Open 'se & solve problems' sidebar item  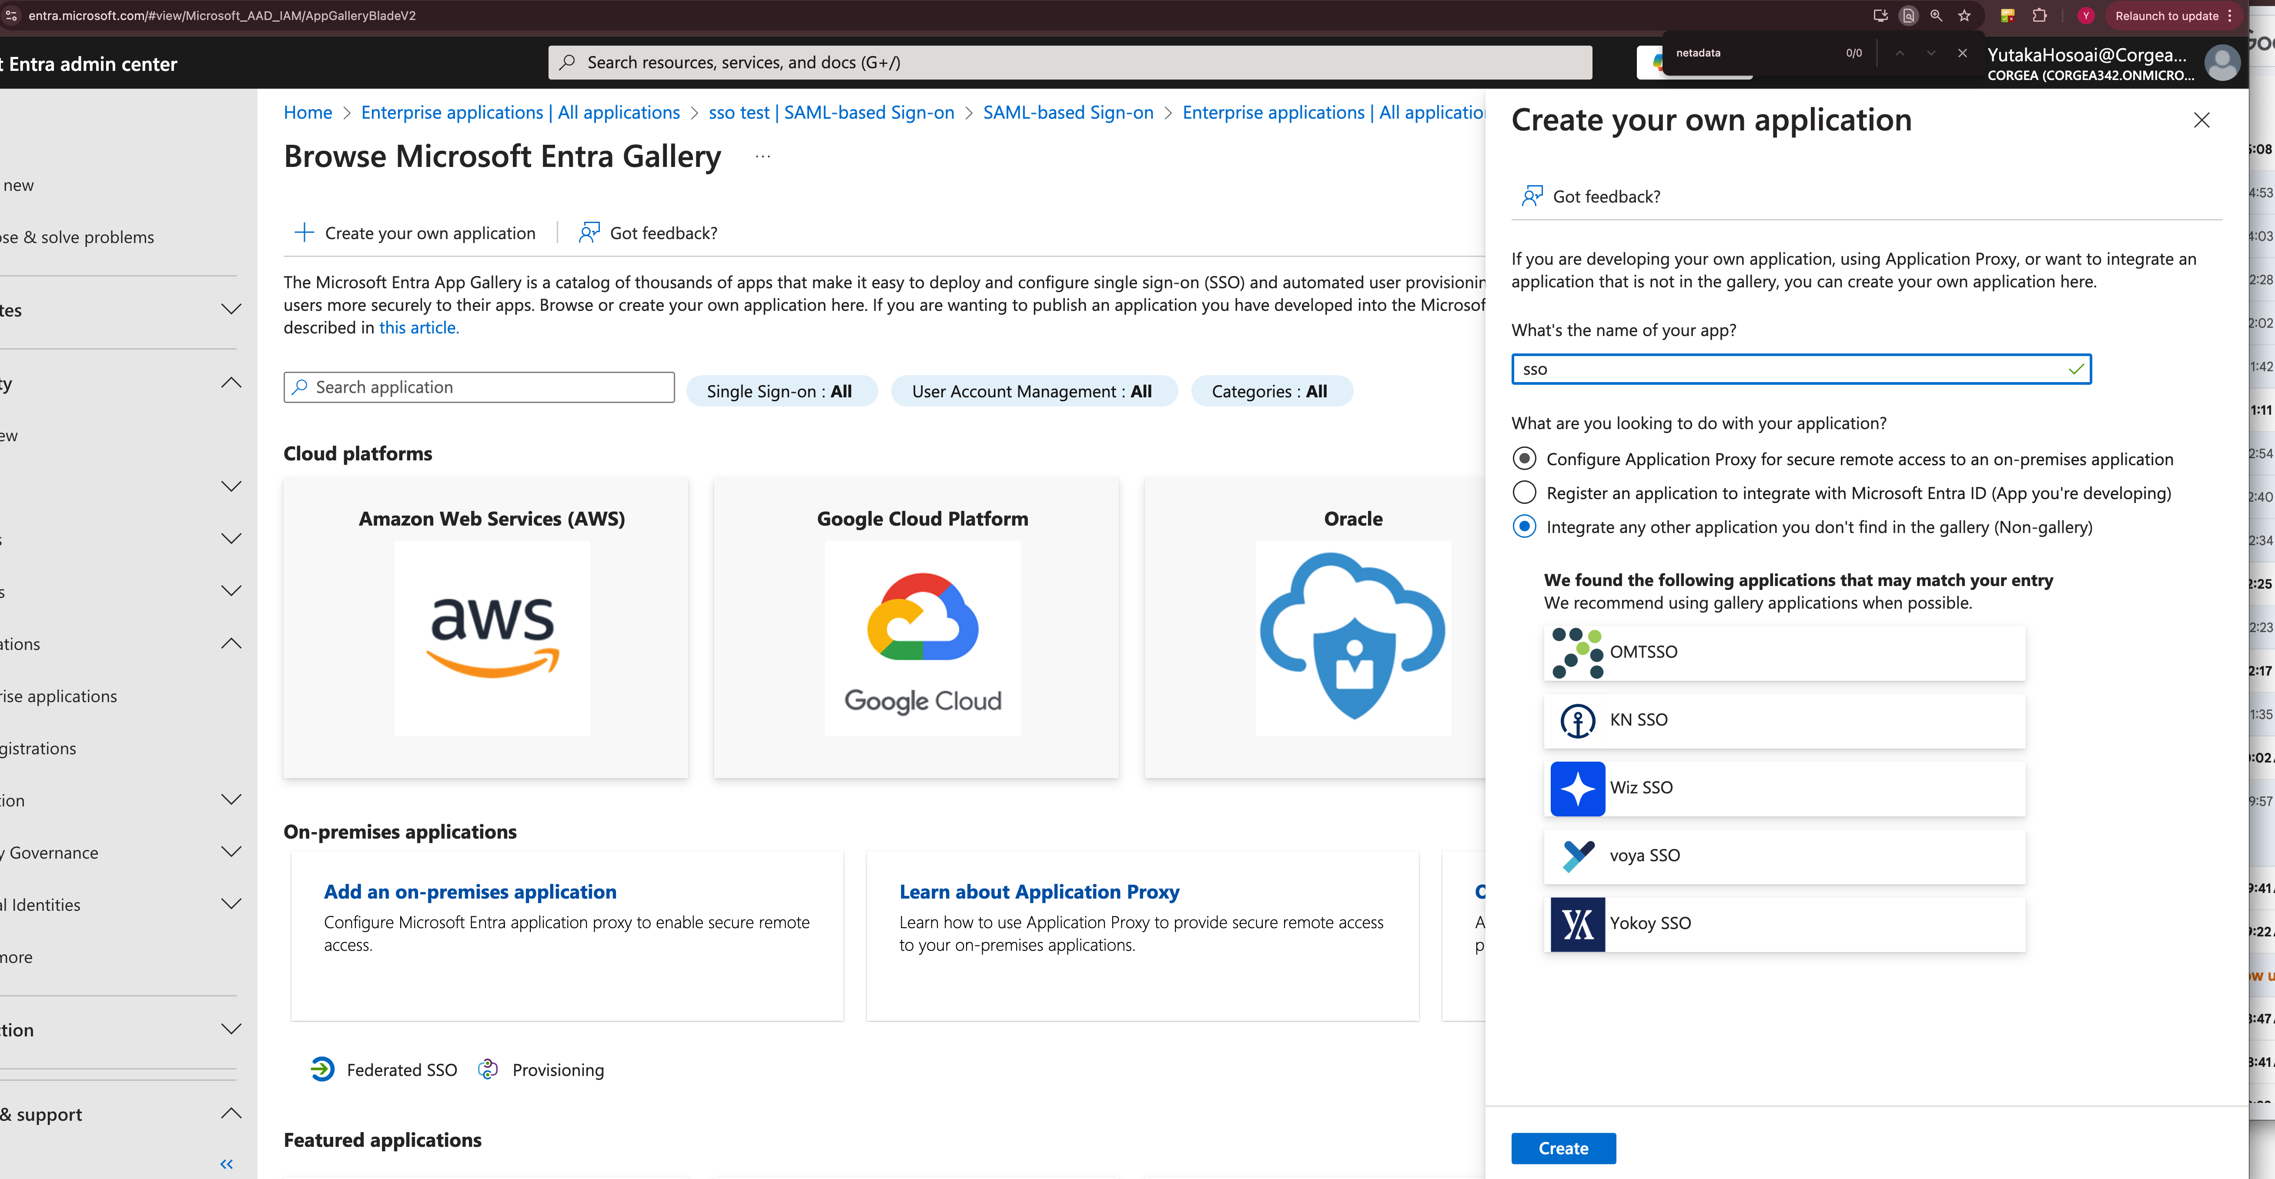point(77,237)
